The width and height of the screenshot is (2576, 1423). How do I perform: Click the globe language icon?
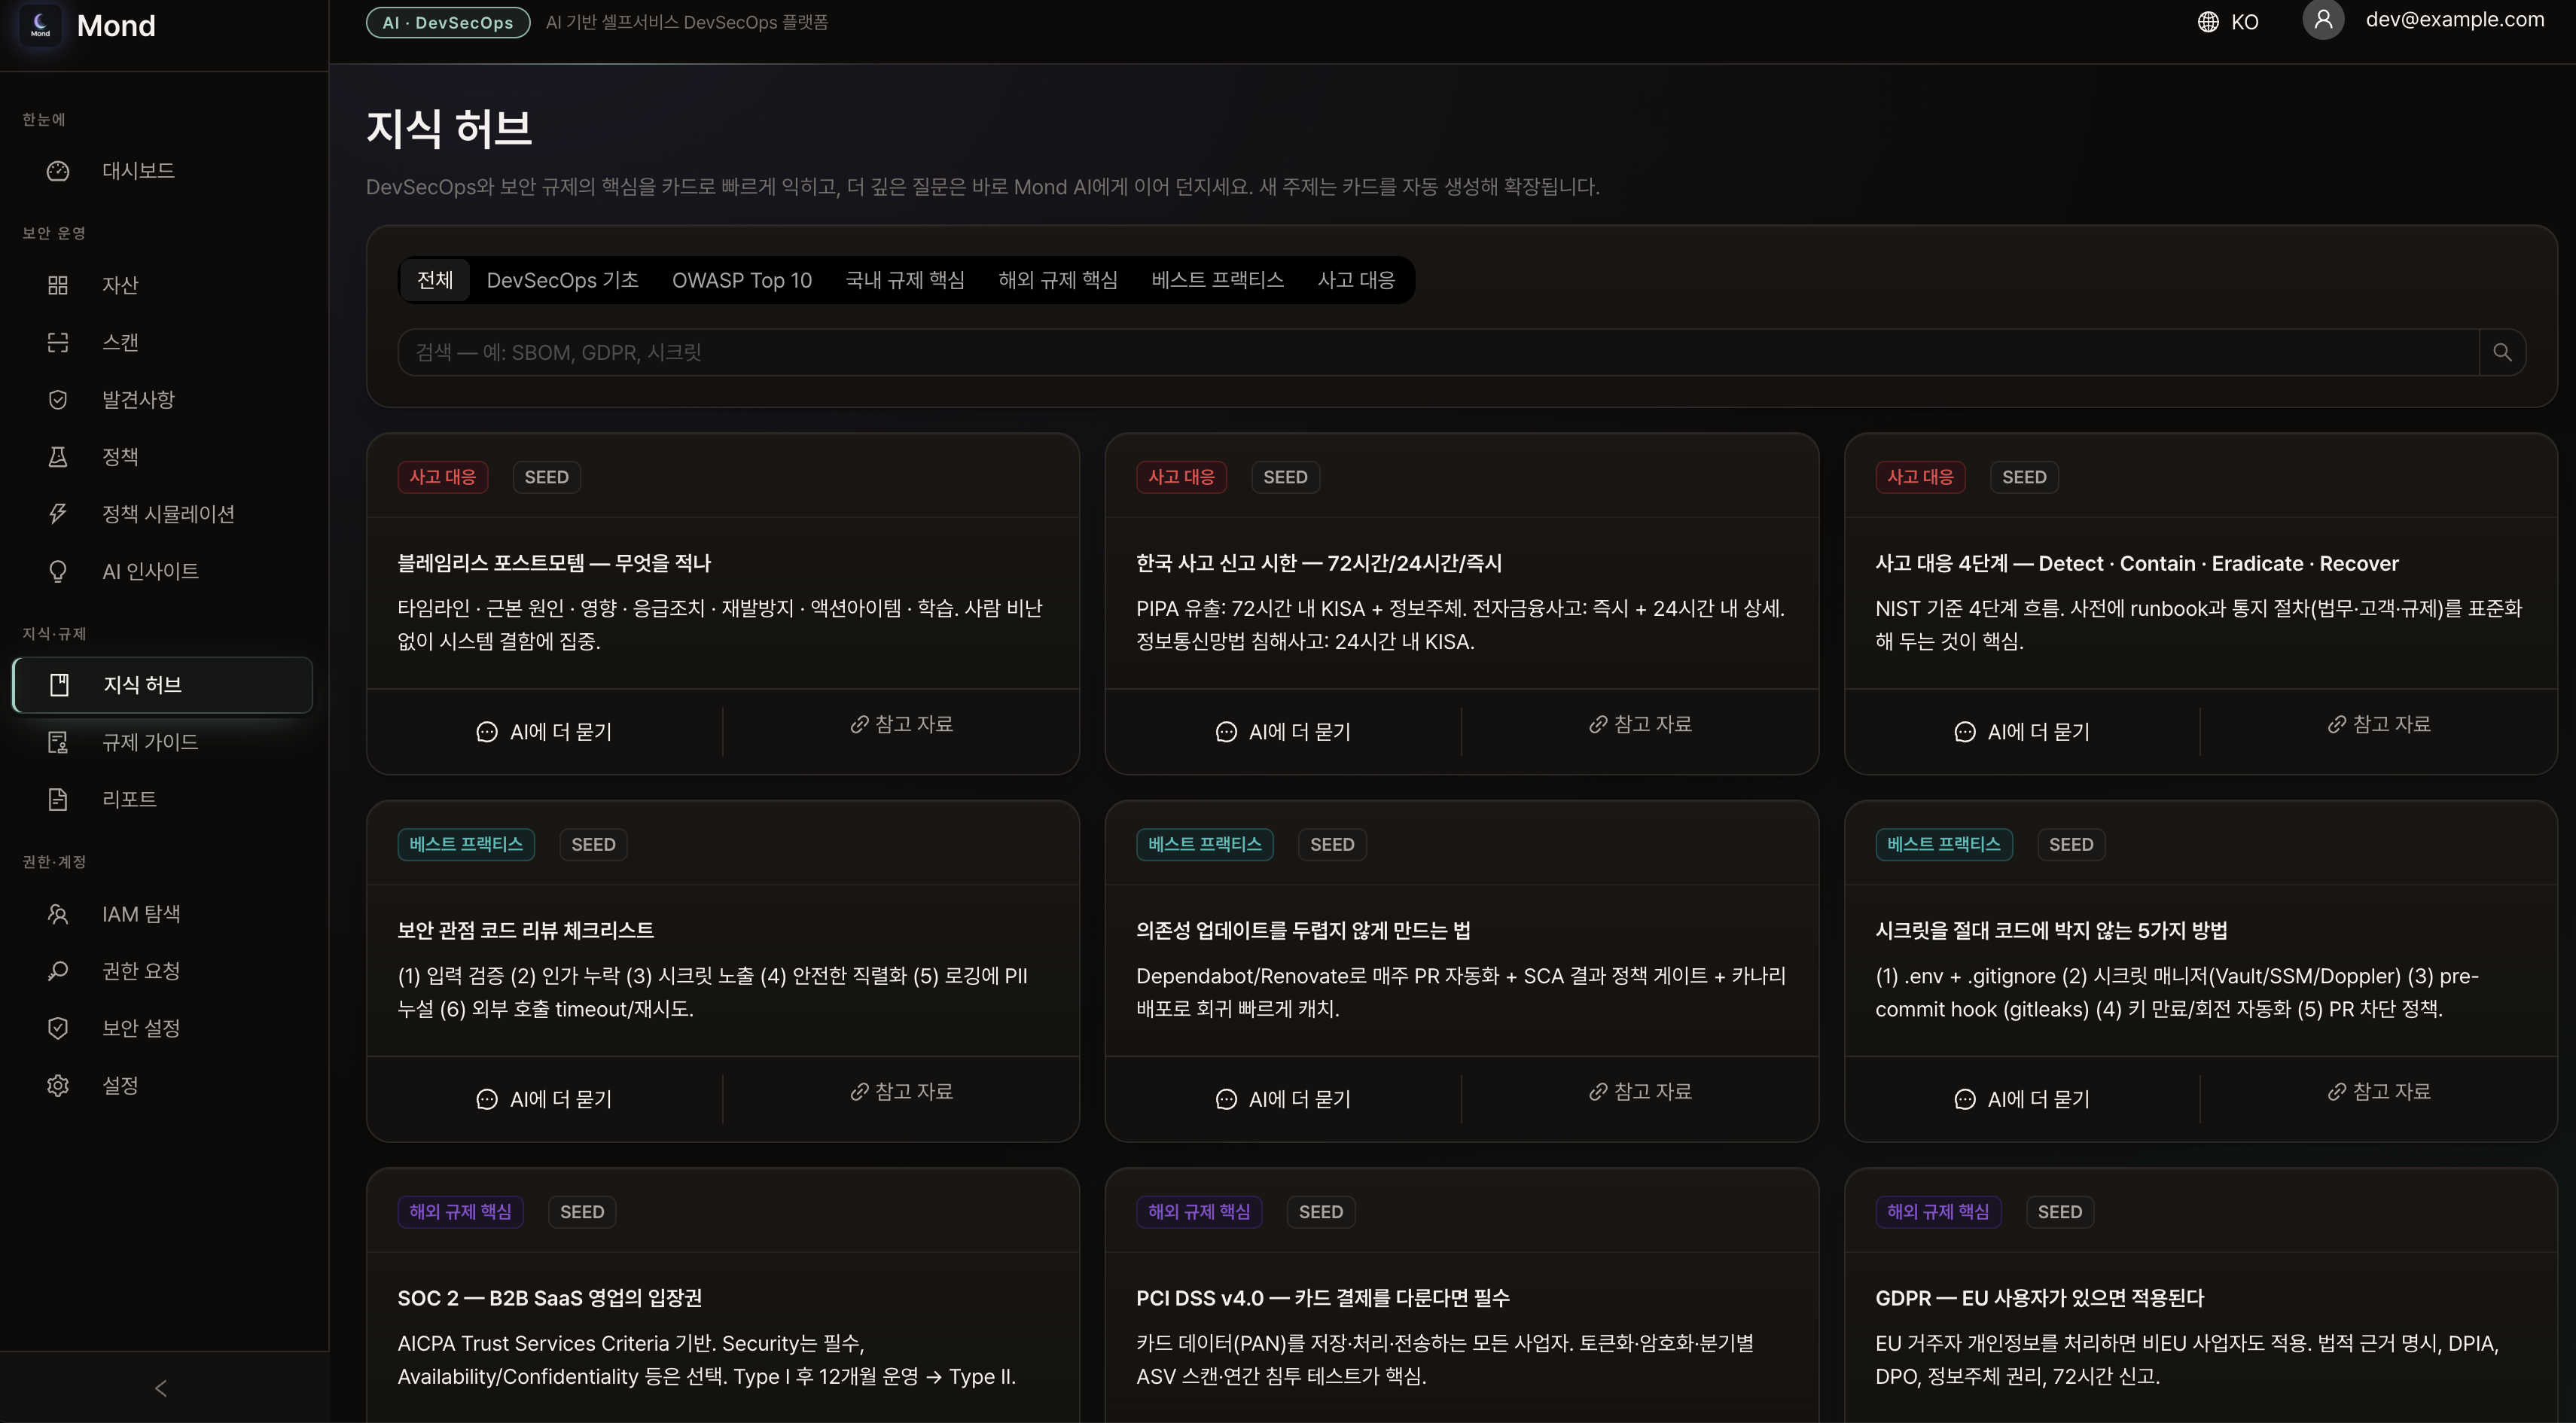coord(2208,22)
